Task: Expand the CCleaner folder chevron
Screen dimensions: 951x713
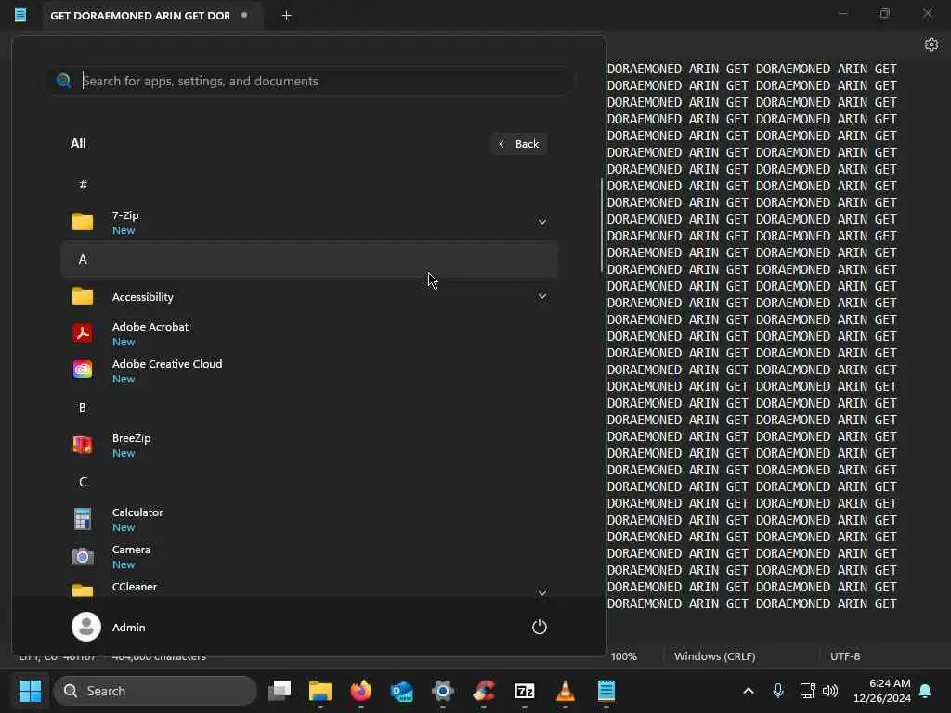Action: [x=542, y=592]
